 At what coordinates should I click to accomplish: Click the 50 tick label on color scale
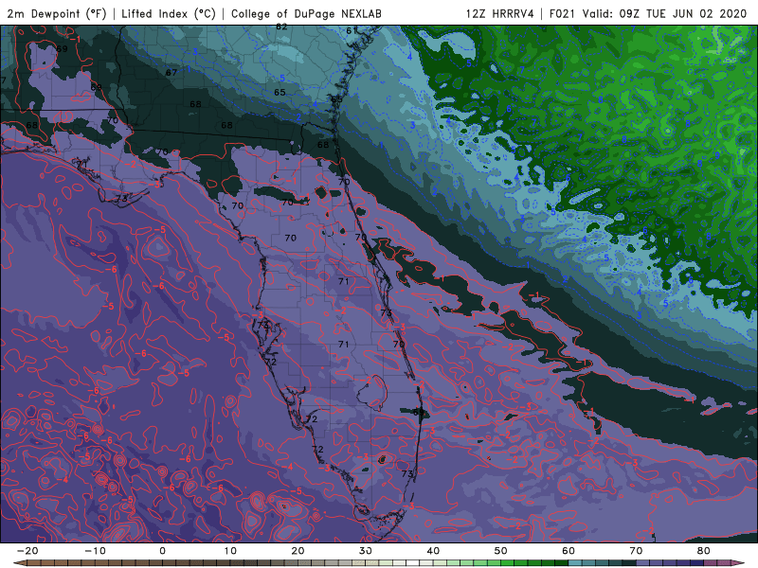coord(501,551)
